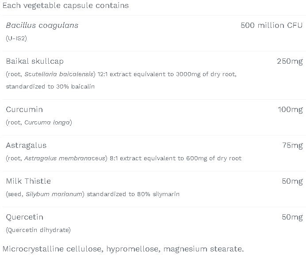This screenshot has width=306, height=255.
Task: Select the Bacillus coagulans ingredient name
Action: tap(42, 25)
